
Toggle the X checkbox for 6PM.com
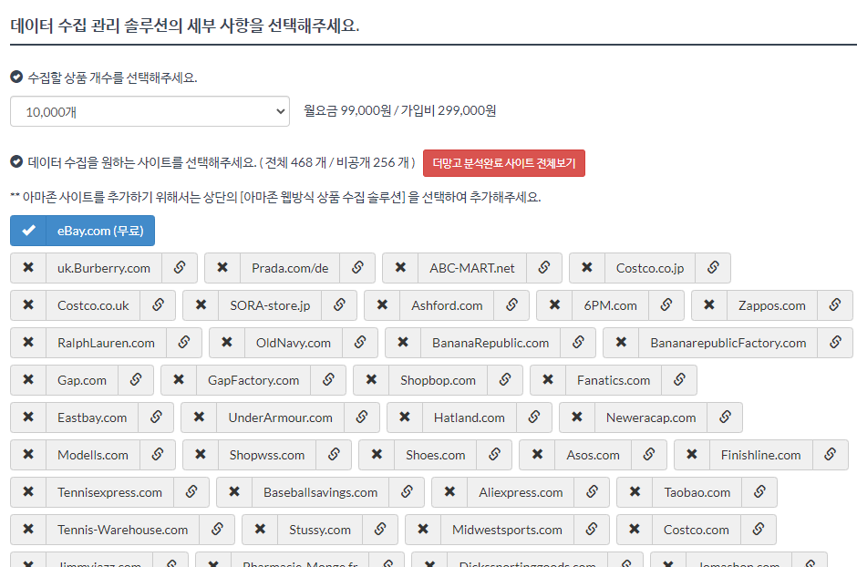click(554, 305)
